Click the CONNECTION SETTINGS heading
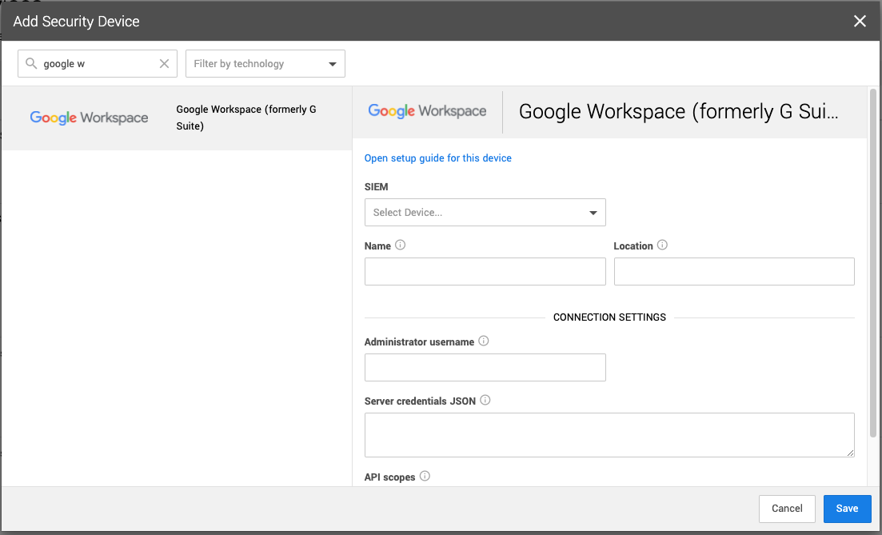 pyautogui.click(x=609, y=317)
